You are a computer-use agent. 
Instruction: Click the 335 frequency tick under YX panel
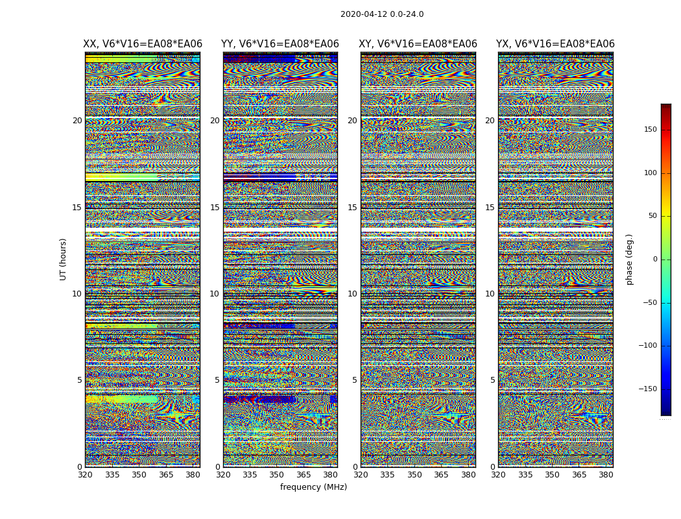[x=525, y=475]
